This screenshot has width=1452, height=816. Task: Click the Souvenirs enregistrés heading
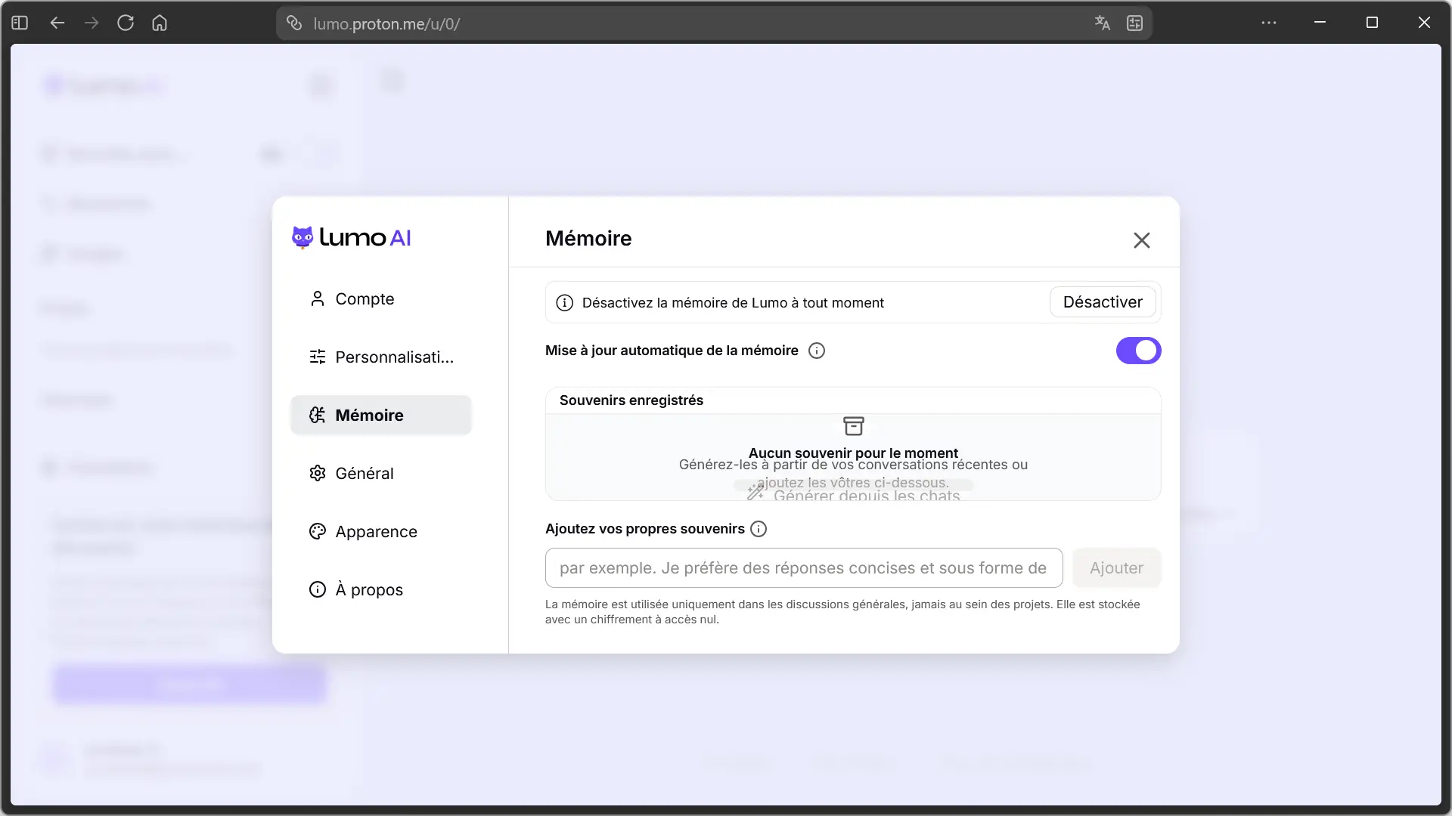click(631, 400)
